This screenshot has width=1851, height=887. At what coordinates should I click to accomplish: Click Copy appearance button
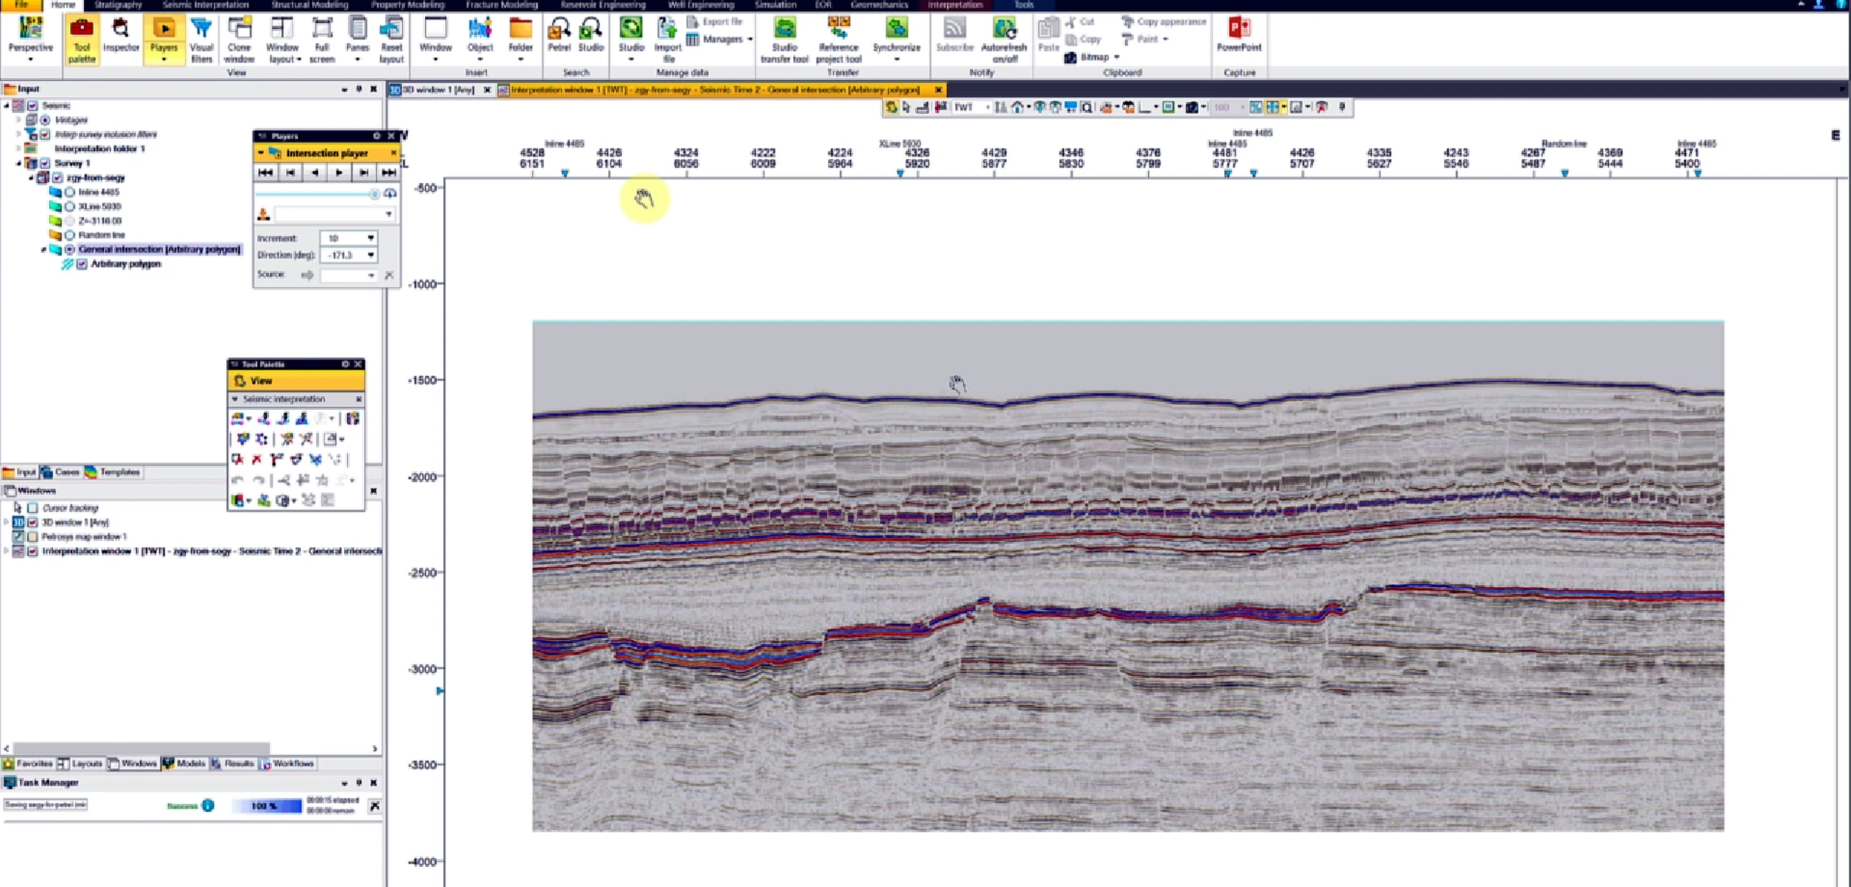point(1164,22)
